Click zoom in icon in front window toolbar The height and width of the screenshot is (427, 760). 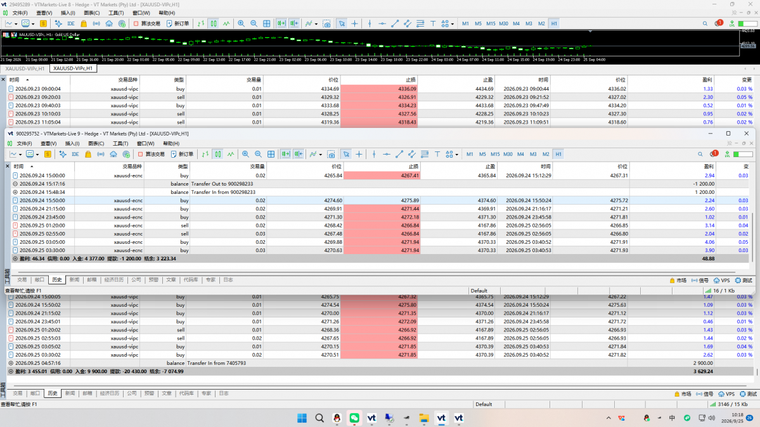point(245,154)
